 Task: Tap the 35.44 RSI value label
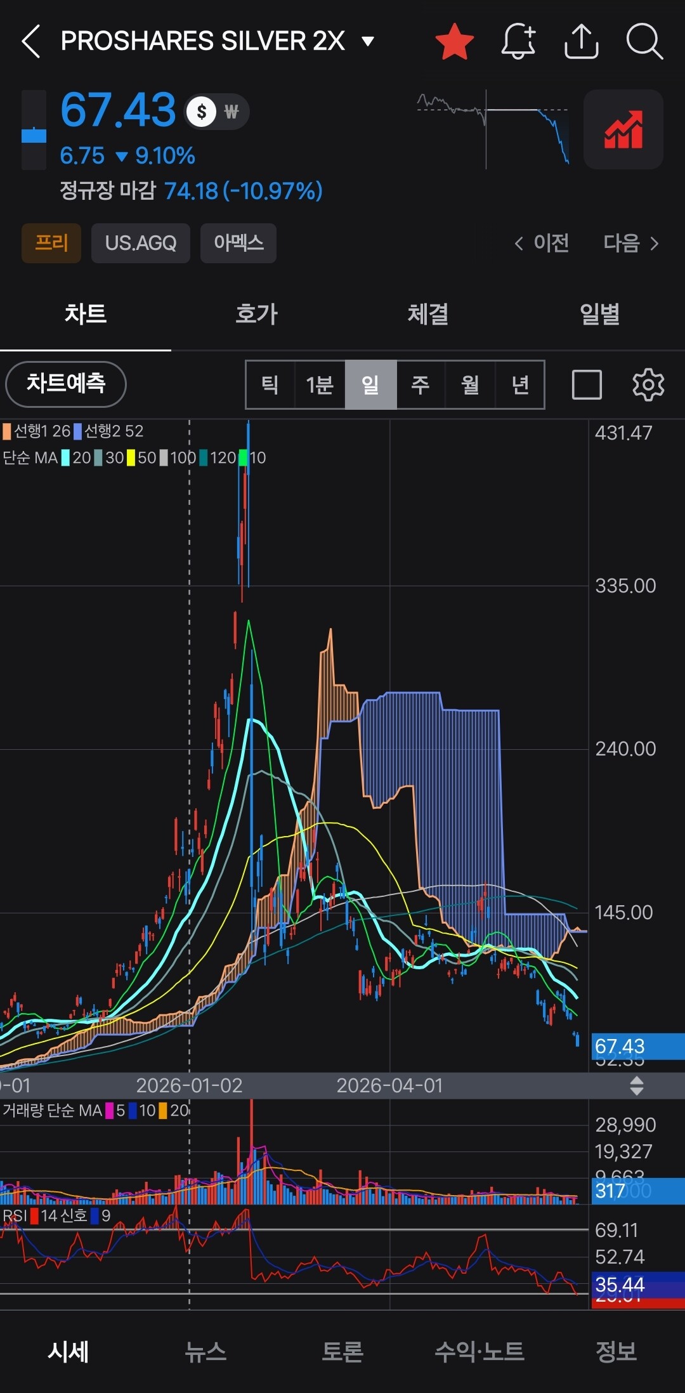point(637,1285)
